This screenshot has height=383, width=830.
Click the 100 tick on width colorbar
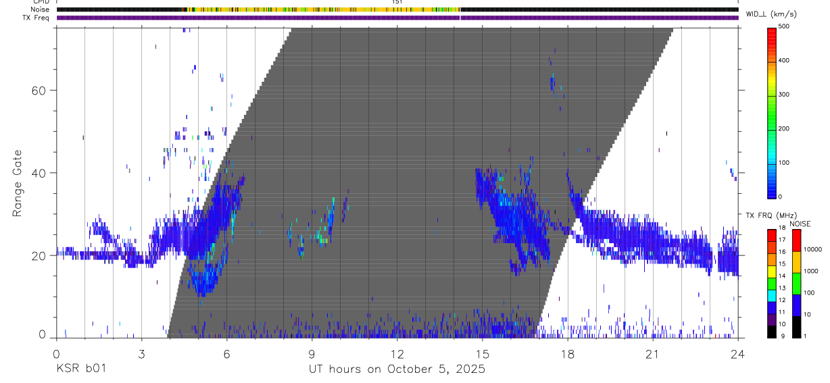(x=785, y=163)
